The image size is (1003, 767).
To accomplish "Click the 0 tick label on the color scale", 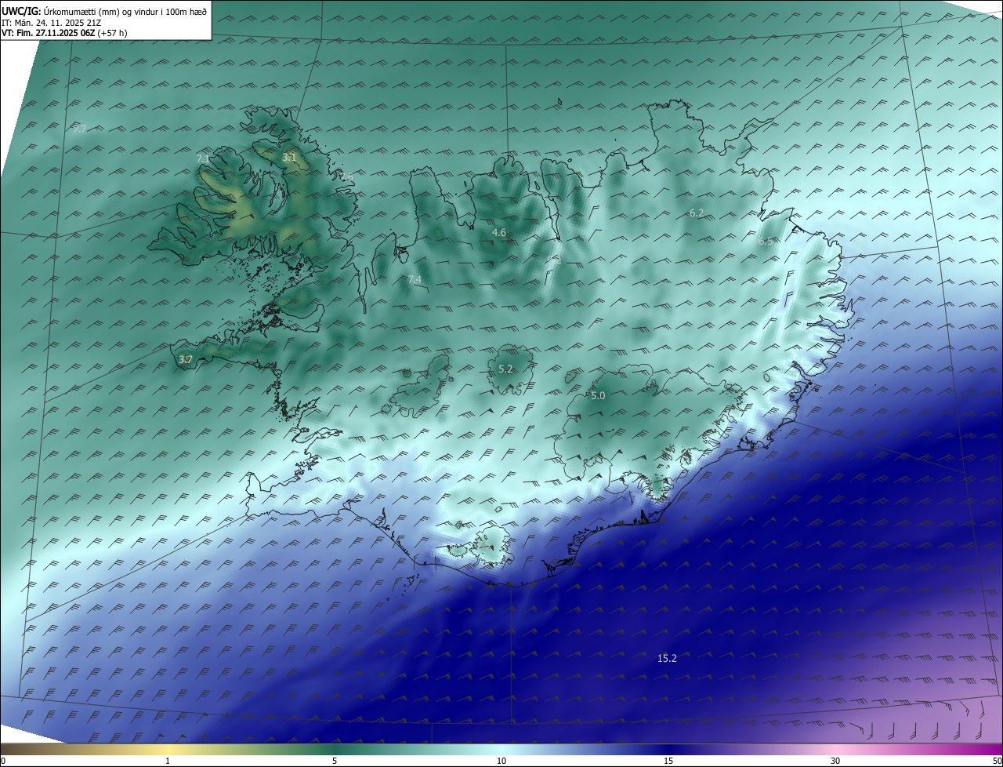I will click(3, 761).
